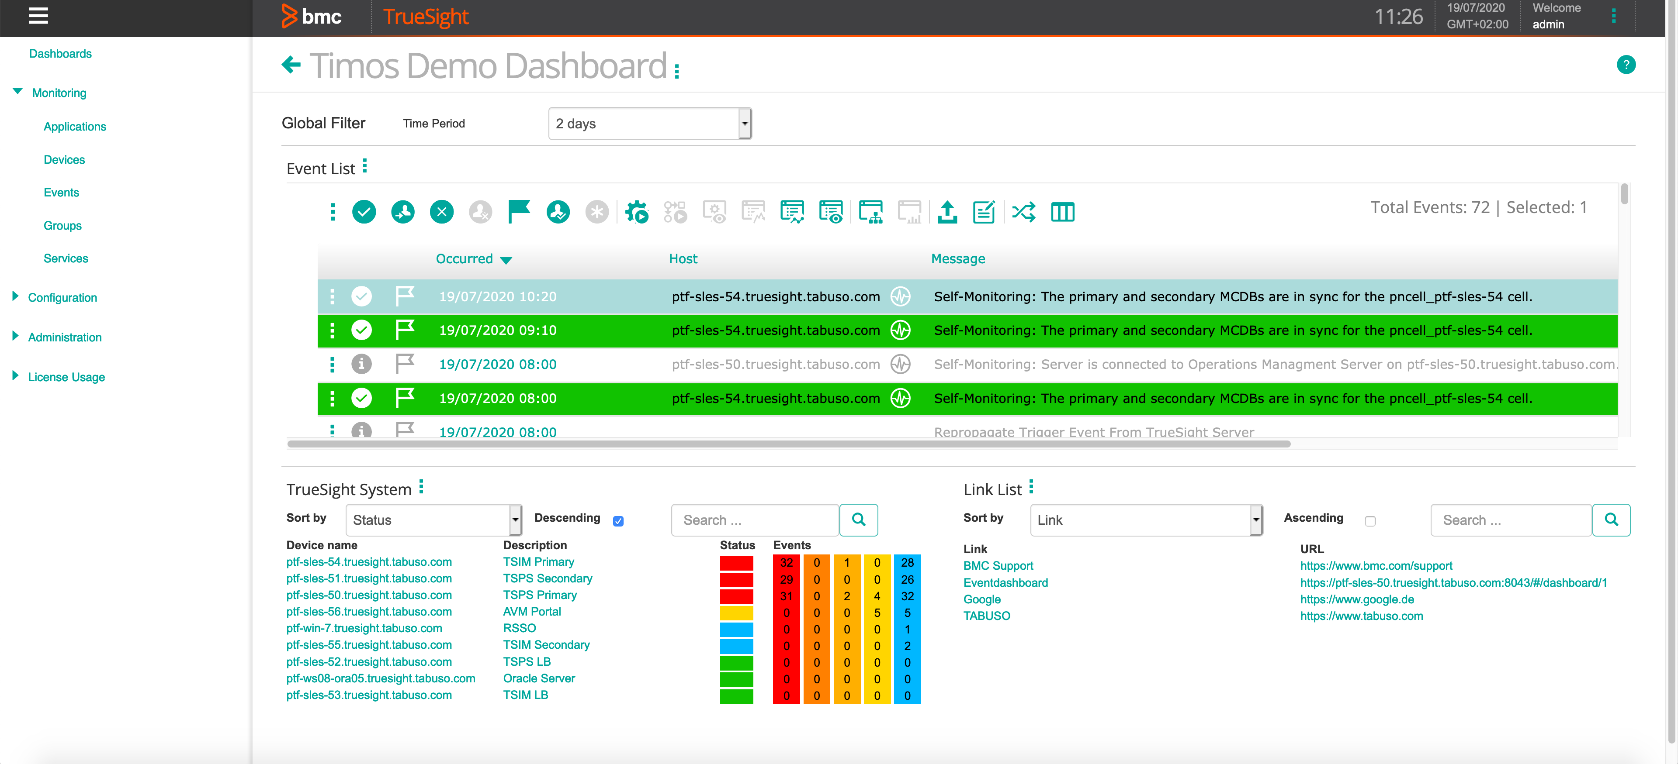The width and height of the screenshot is (1678, 764).
Task: Click the event list horizontal scrollbar
Action: pyautogui.click(x=789, y=444)
